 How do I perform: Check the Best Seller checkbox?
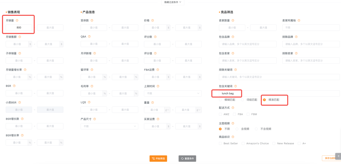[x=220, y=143]
